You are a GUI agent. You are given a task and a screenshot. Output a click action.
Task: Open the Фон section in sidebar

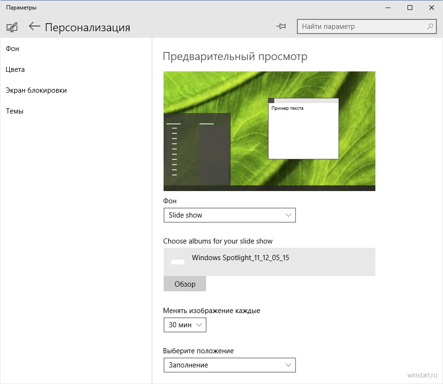[12, 49]
